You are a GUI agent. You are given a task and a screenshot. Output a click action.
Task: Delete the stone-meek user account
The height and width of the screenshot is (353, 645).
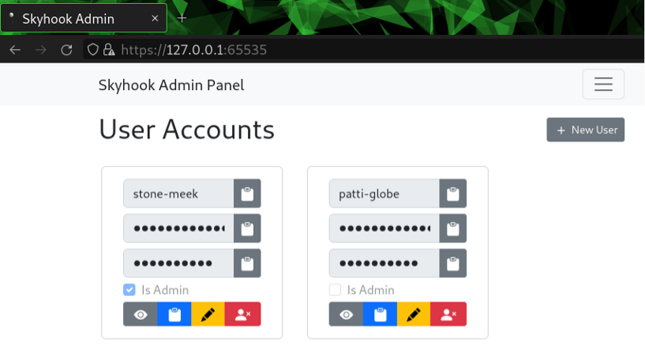pos(243,314)
